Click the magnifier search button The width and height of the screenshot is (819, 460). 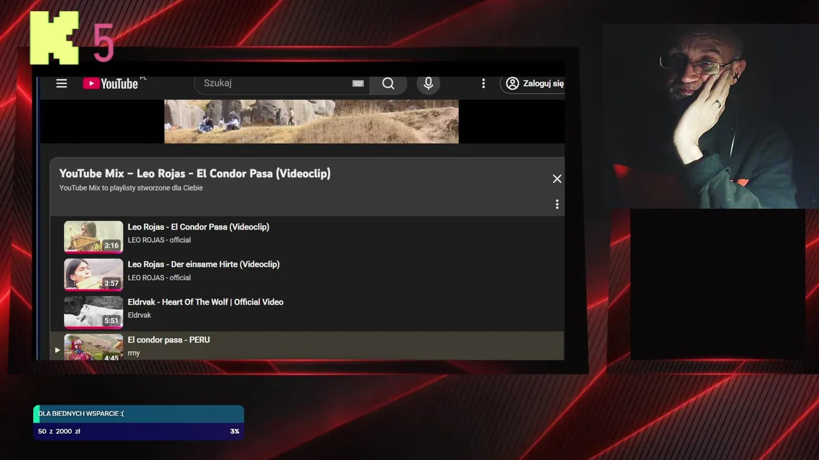388,84
